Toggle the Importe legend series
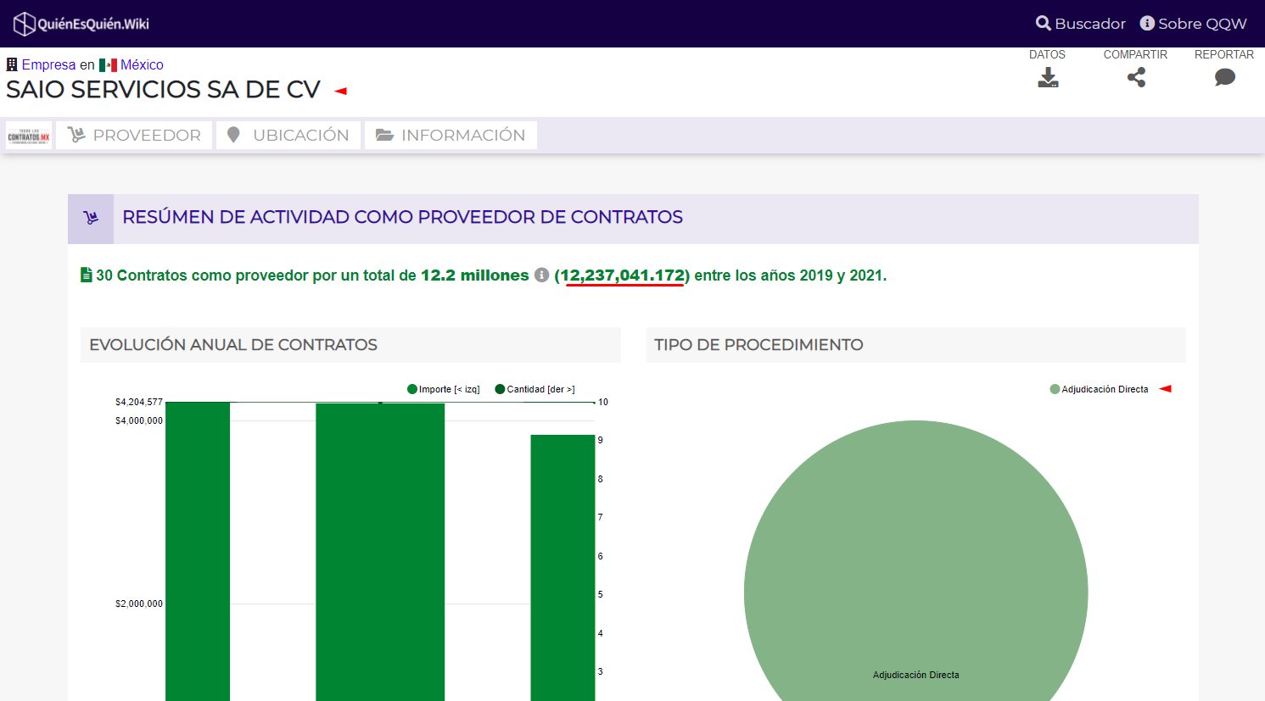This screenshot has height=701, width=1265. [444, 389]
